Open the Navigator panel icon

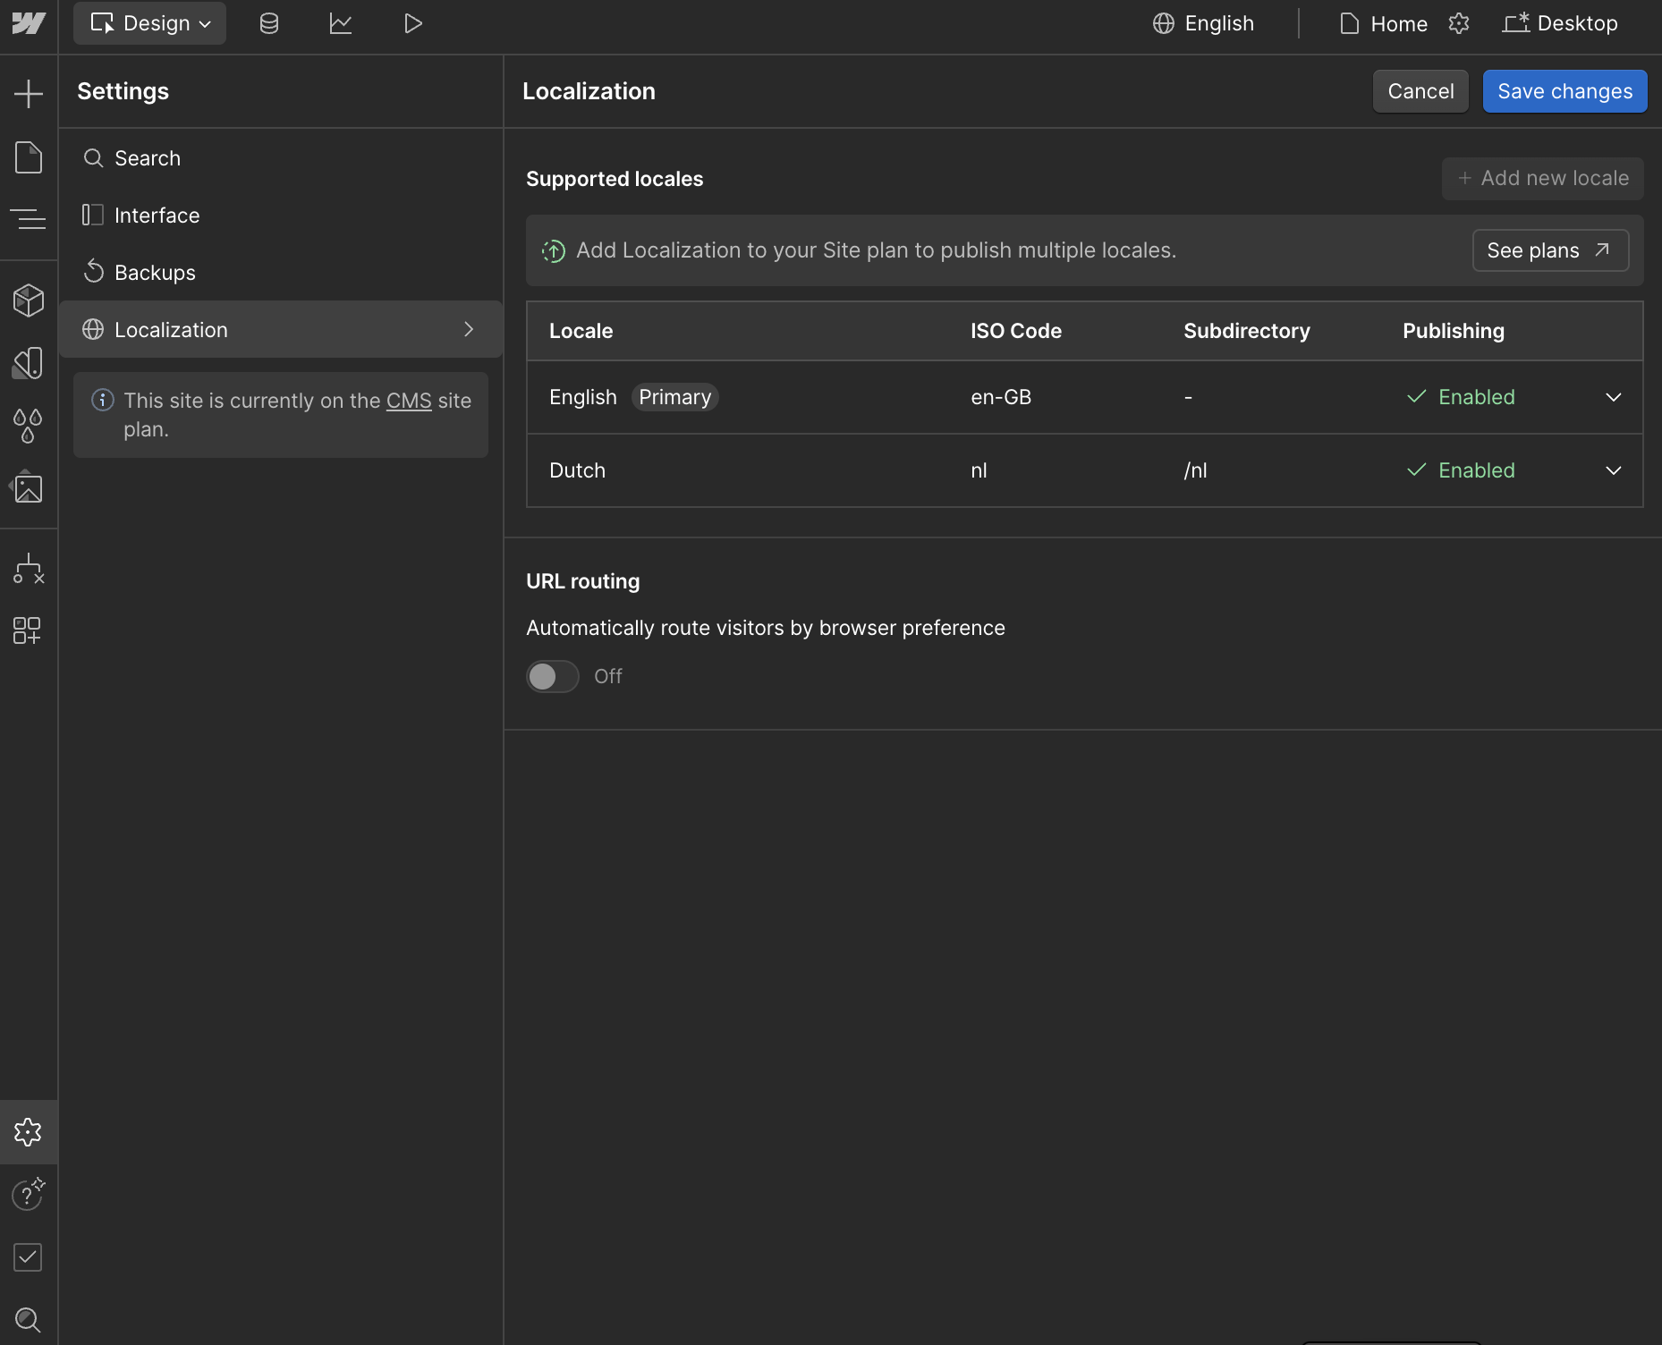[29, 219]
